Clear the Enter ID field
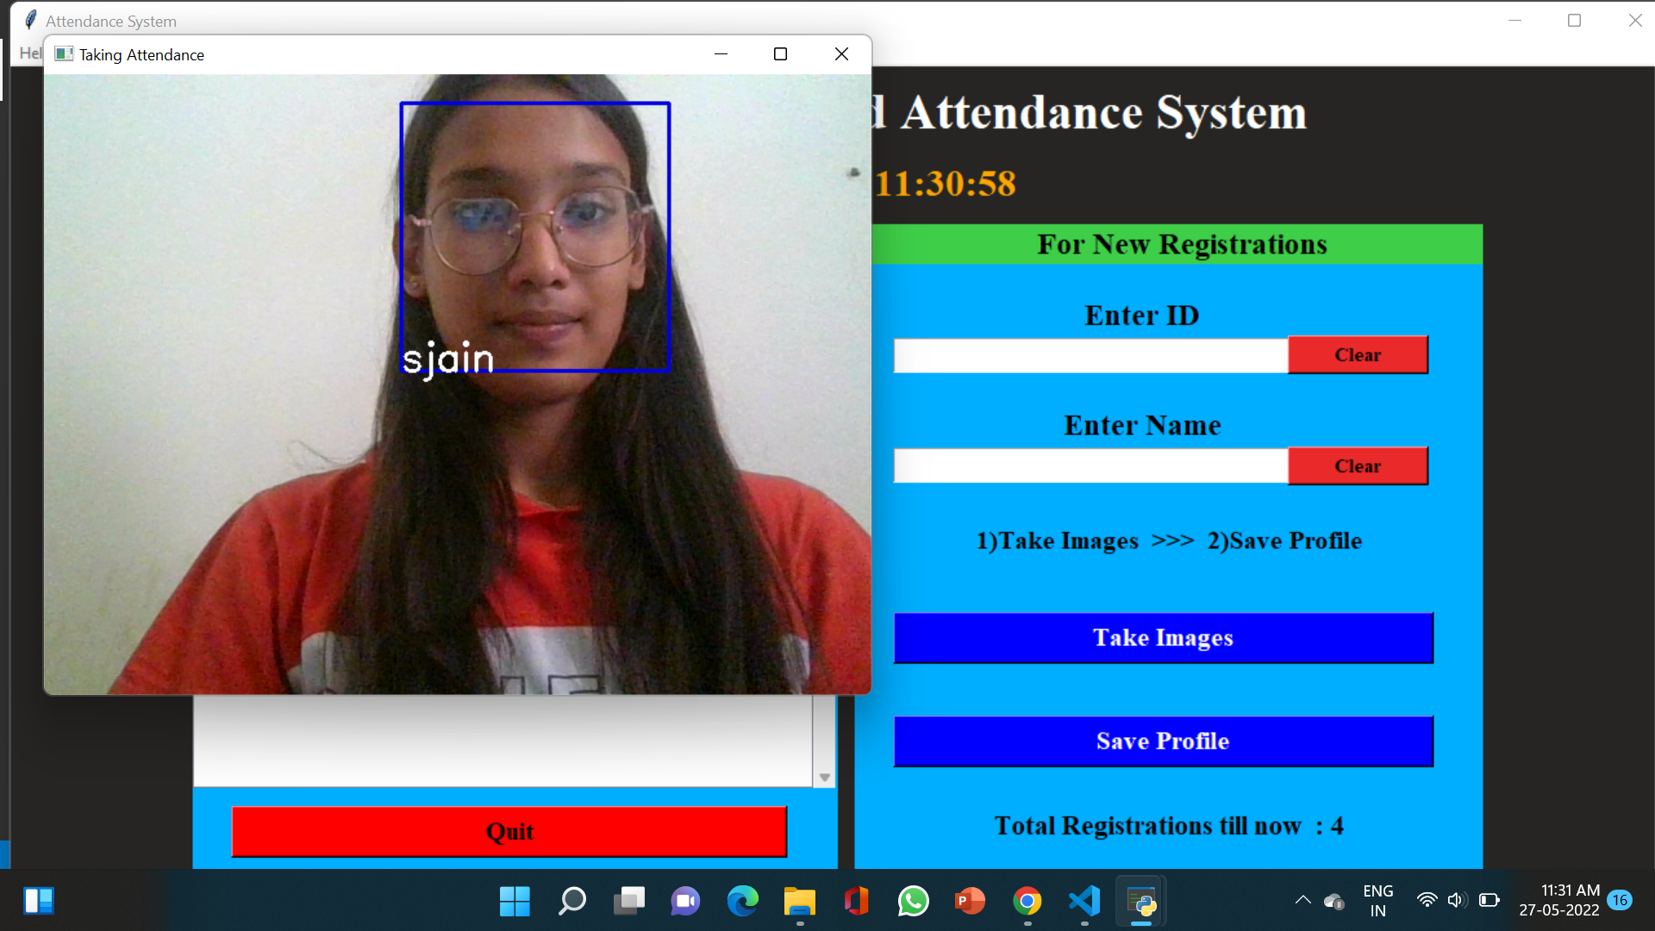 point(1358,355)
